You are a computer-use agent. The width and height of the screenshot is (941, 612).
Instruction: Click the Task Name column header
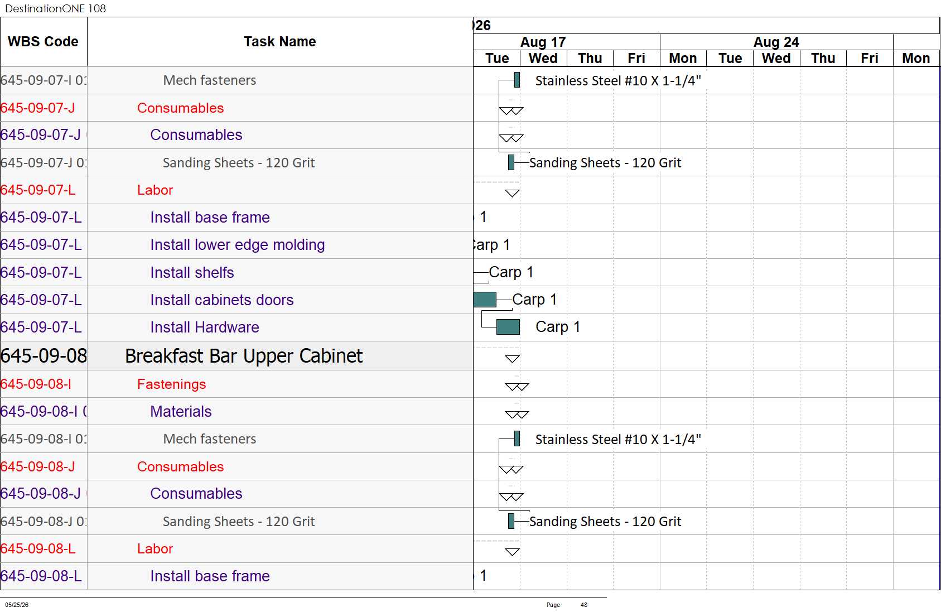pos(279,42)
